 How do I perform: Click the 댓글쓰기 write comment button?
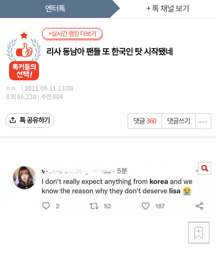pyautogui.click(x=179, y=121)
